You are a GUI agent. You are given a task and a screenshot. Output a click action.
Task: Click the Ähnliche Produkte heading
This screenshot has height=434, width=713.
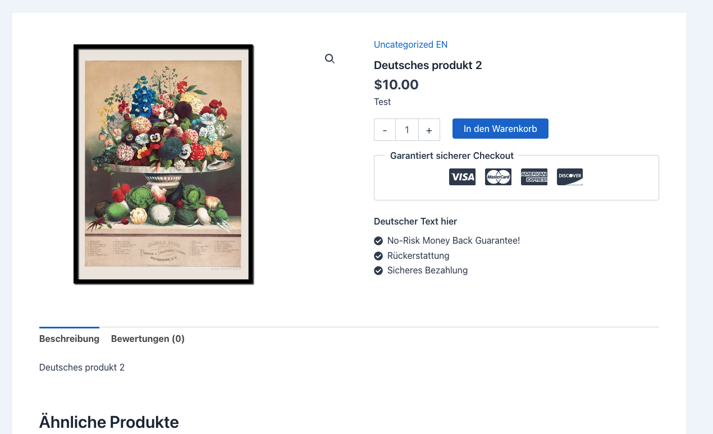pos(109,422)
